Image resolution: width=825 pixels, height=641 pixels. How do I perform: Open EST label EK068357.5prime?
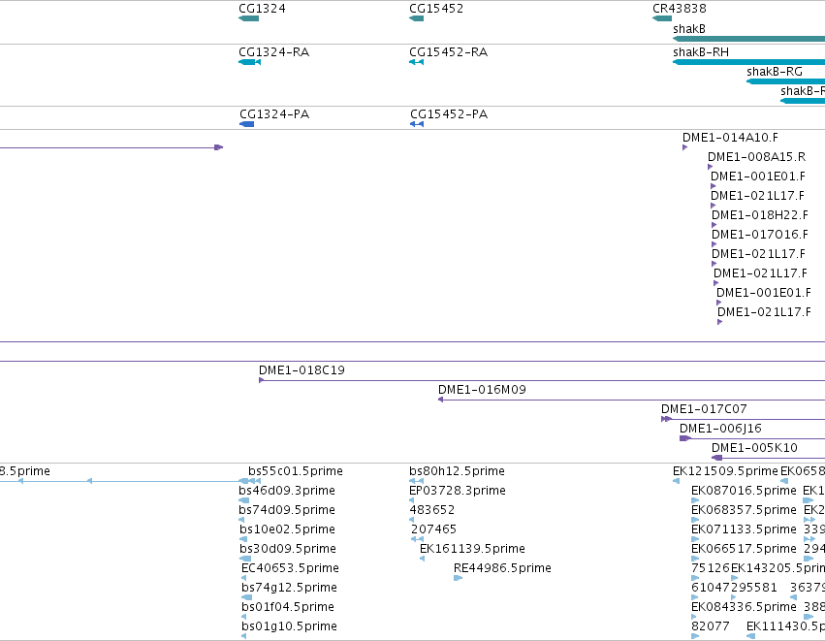tap(744, 510)
